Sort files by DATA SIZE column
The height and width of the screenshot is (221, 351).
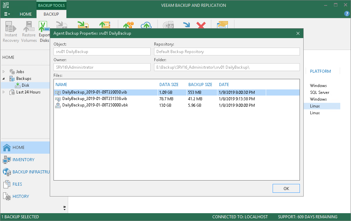pos(169,85)
